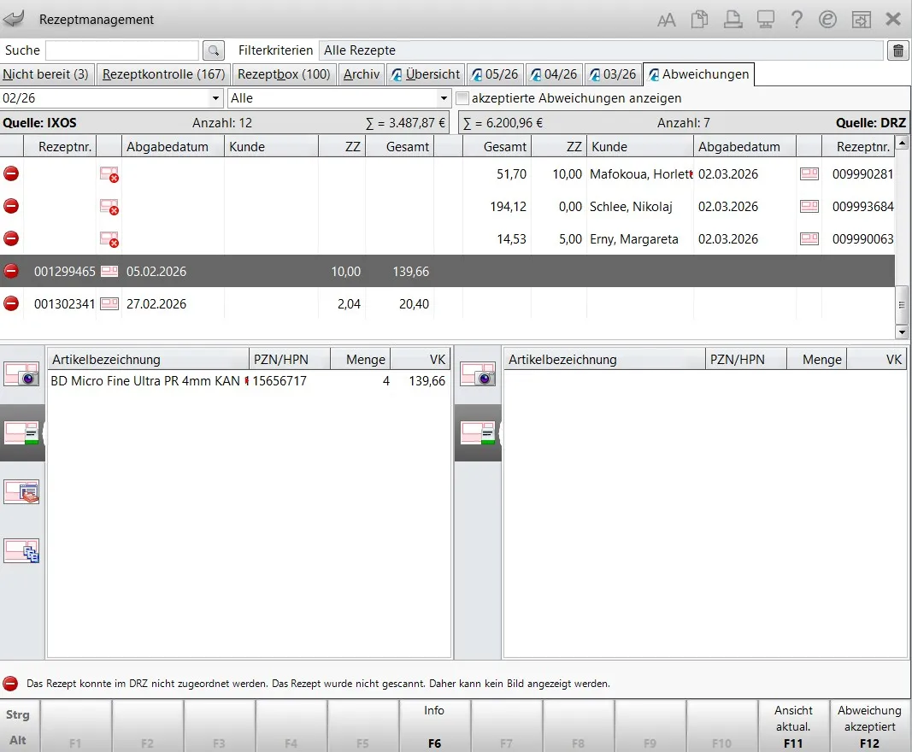
Task: Click prescription icon next to 009990063
Action: [x=809, y=239]
